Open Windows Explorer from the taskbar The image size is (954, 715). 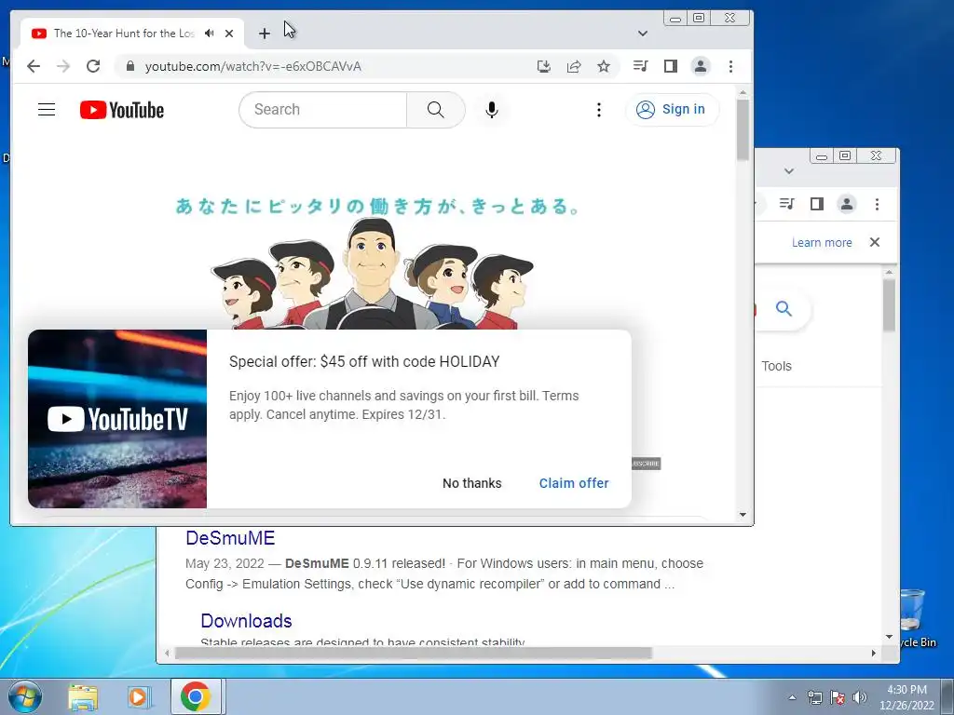83,697
